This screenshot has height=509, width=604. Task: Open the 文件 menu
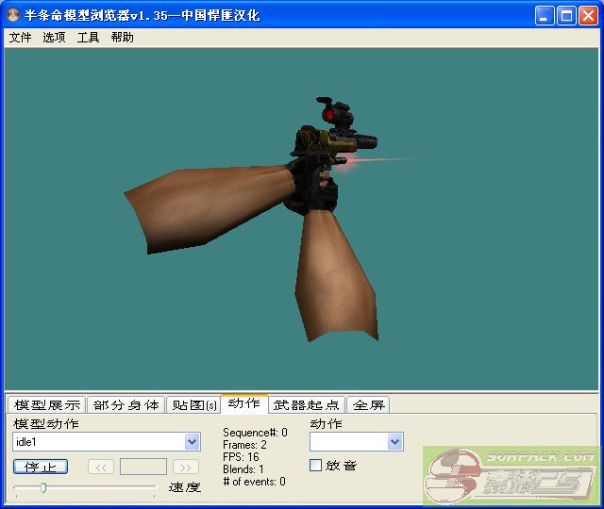(x=20, y=38)
